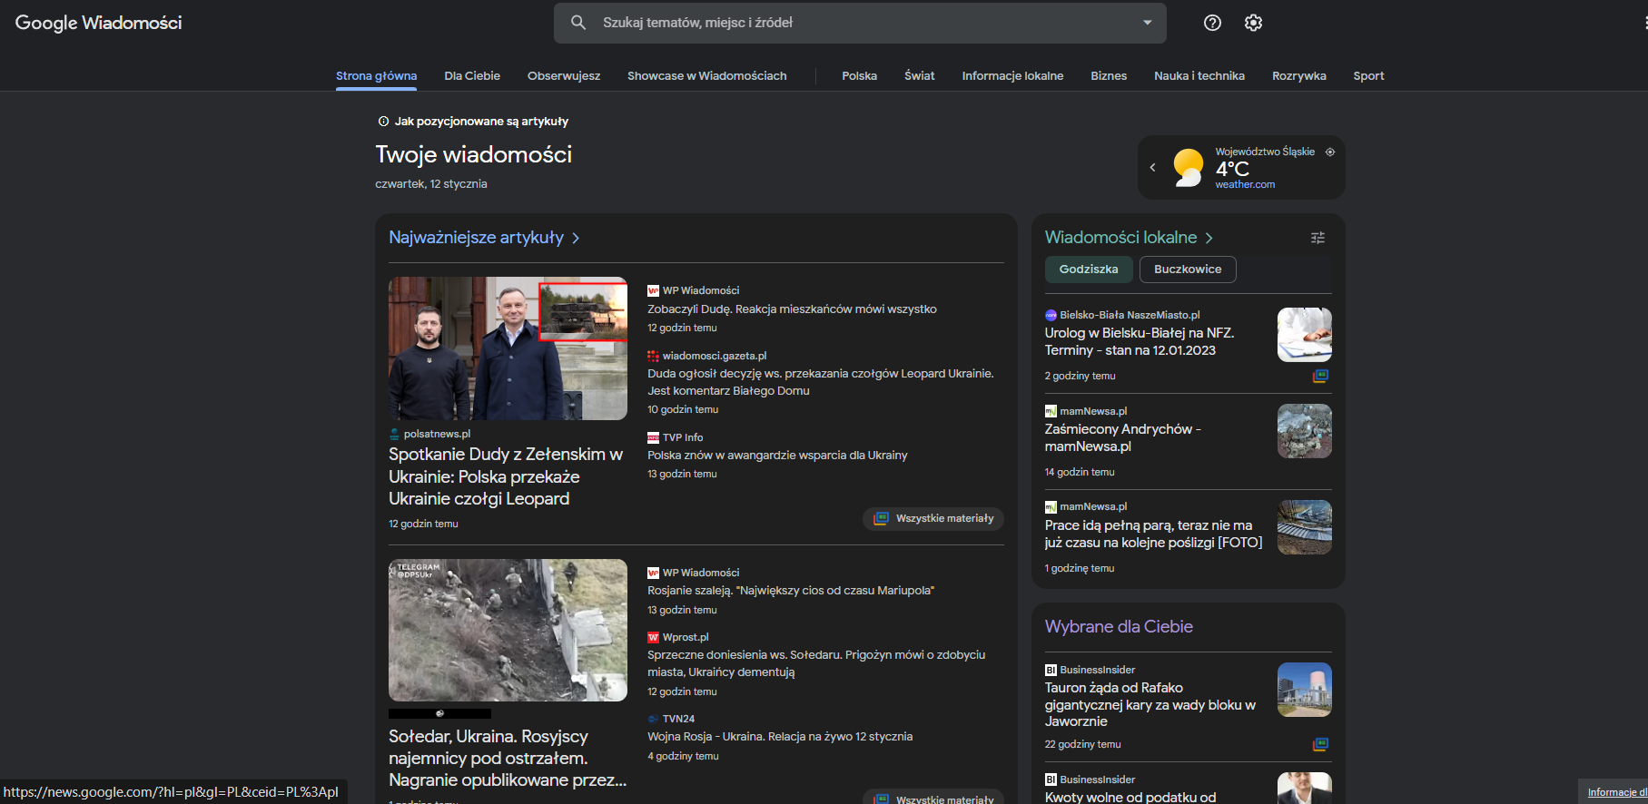Go to the Świat section
Image resolution: width=1648 pixels, height=804 pixels.
(919, 76)
